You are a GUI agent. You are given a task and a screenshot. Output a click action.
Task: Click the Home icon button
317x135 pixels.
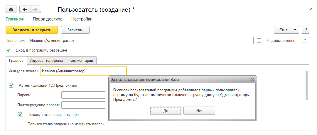[11, 9]
